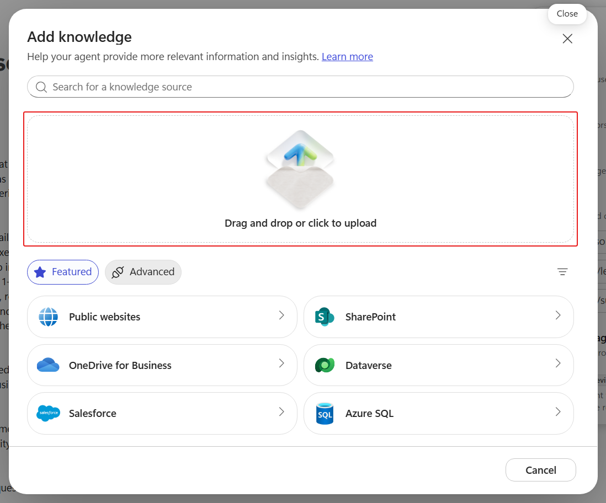Click the Advanced plug connector icon
The image size is (606, 503).
[118, 272]
